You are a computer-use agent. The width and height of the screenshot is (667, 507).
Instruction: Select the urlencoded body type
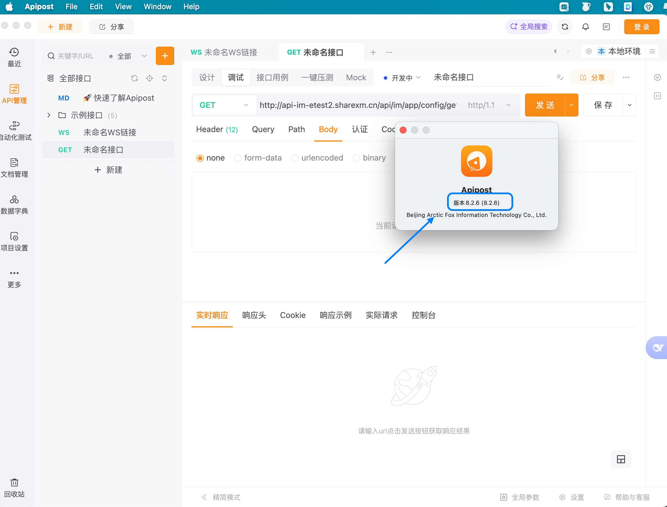point(295,158)
